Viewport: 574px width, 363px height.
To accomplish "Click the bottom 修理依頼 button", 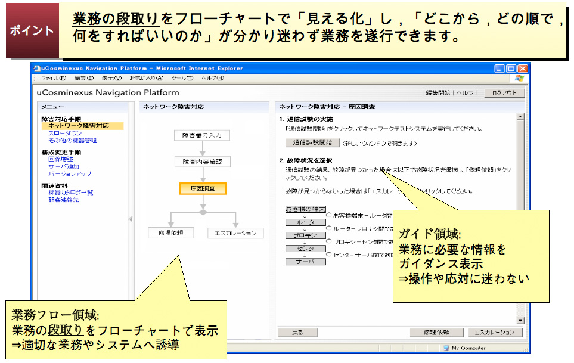I will (437, 333).
